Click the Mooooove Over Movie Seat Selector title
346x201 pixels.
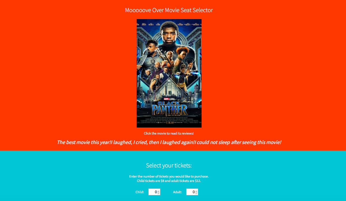[x=169, y=10]
